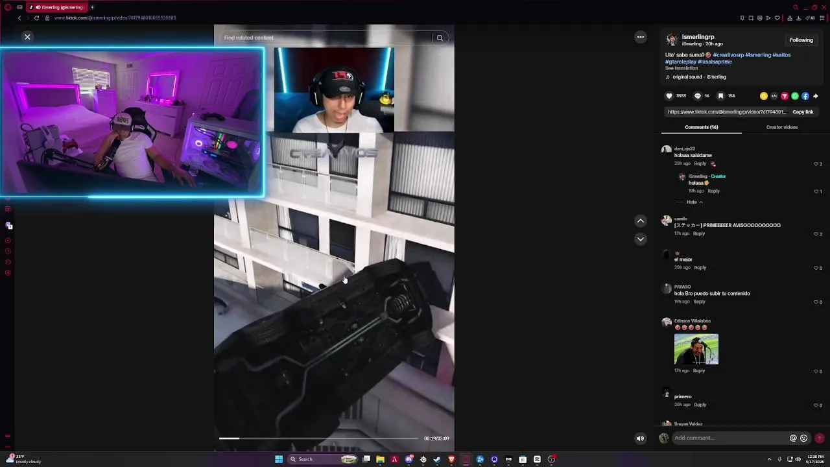The height and width of the screenshot is (467, 830).
Task: Reply to camilo's PRIMEEEEER comment
Action: (698, 233)
